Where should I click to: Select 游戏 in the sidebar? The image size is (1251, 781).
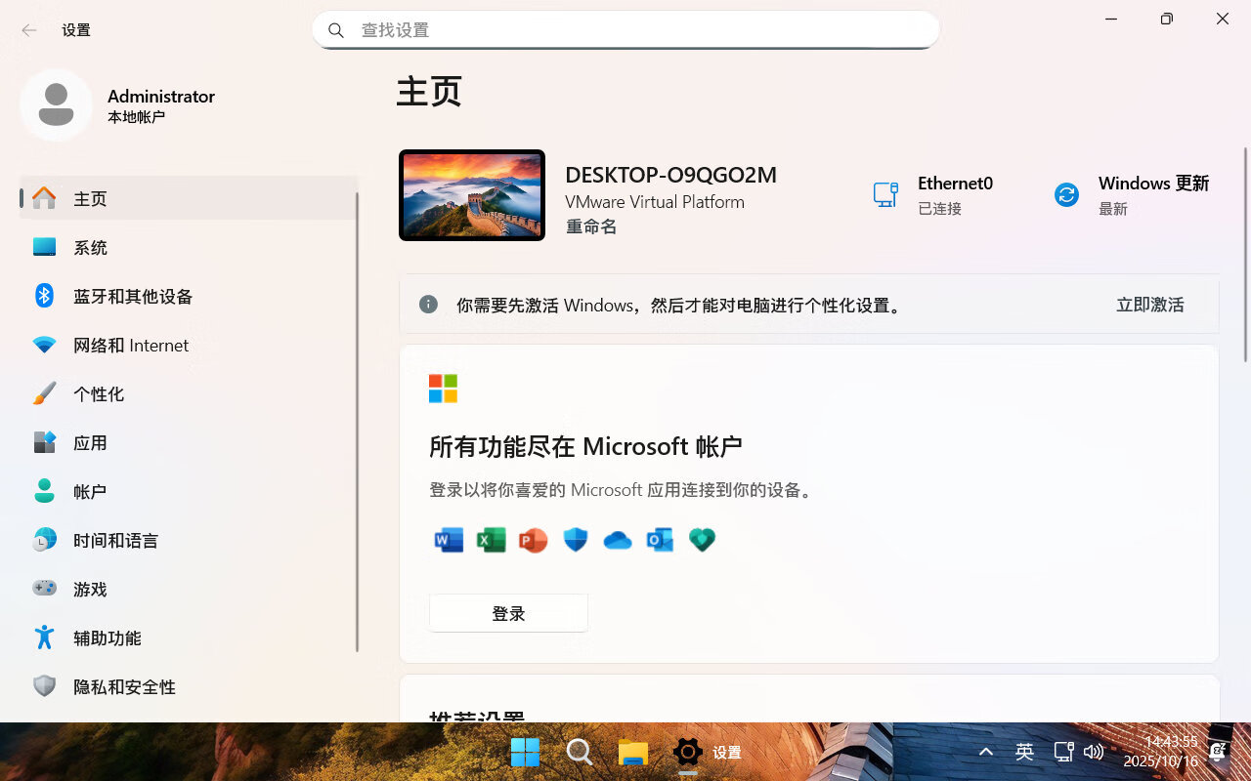point(91,589)
